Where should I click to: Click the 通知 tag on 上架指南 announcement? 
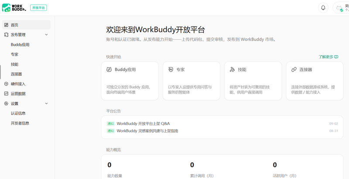tap(110, 131)
